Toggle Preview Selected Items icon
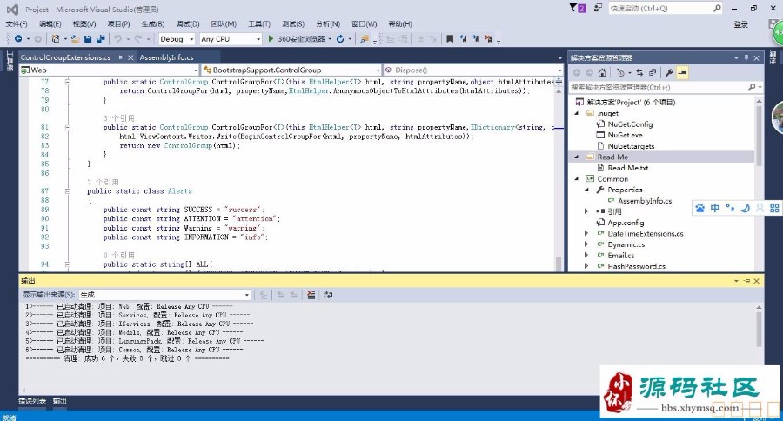Viewport: 783px width, 421px height. (682, 72)
